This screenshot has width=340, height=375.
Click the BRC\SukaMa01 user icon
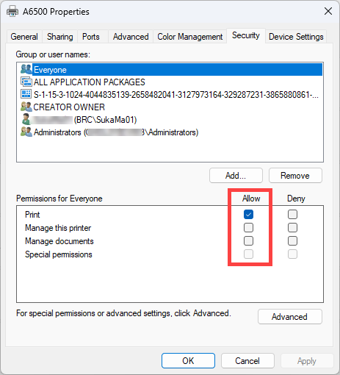click(x=26, y=119)
